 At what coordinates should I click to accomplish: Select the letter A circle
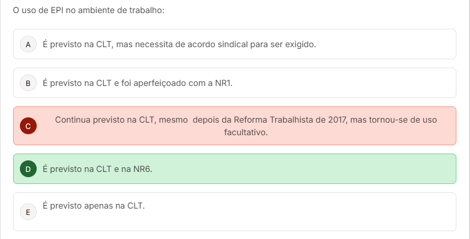[x=28, y=45]
